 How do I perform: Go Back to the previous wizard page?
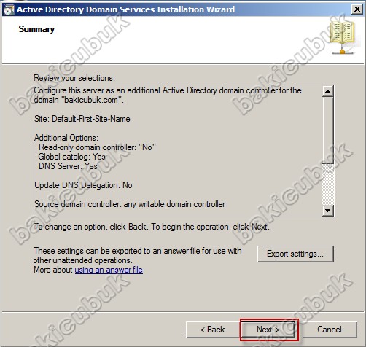coord(213,330)
